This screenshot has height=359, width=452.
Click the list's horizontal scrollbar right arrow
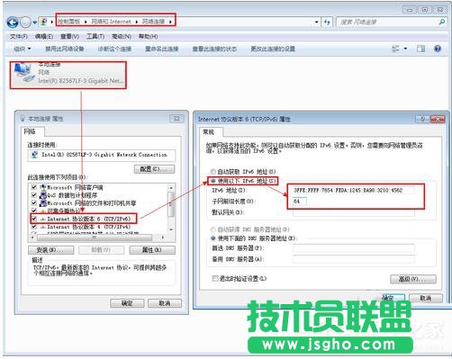coord(163,238)
